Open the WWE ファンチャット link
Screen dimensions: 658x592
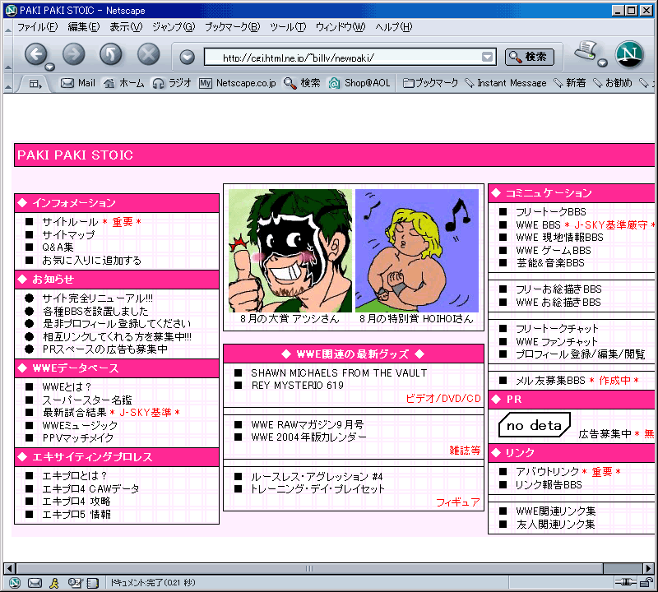(557, 341)
